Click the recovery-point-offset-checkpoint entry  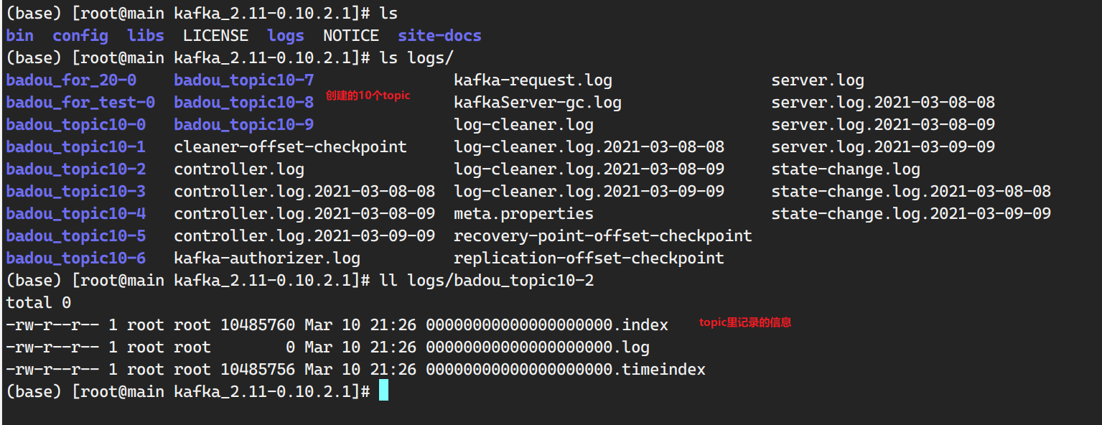tap(603, 236)
